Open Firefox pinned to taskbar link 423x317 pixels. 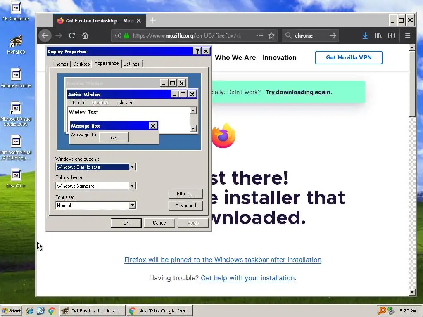tap(223, 260)
